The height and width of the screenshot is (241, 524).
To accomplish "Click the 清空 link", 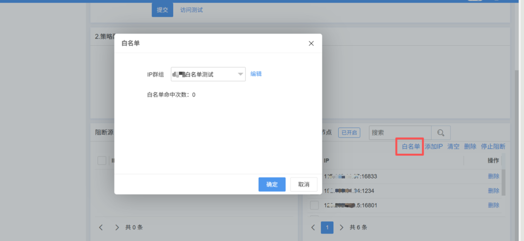I will click(x=454, y=146).
